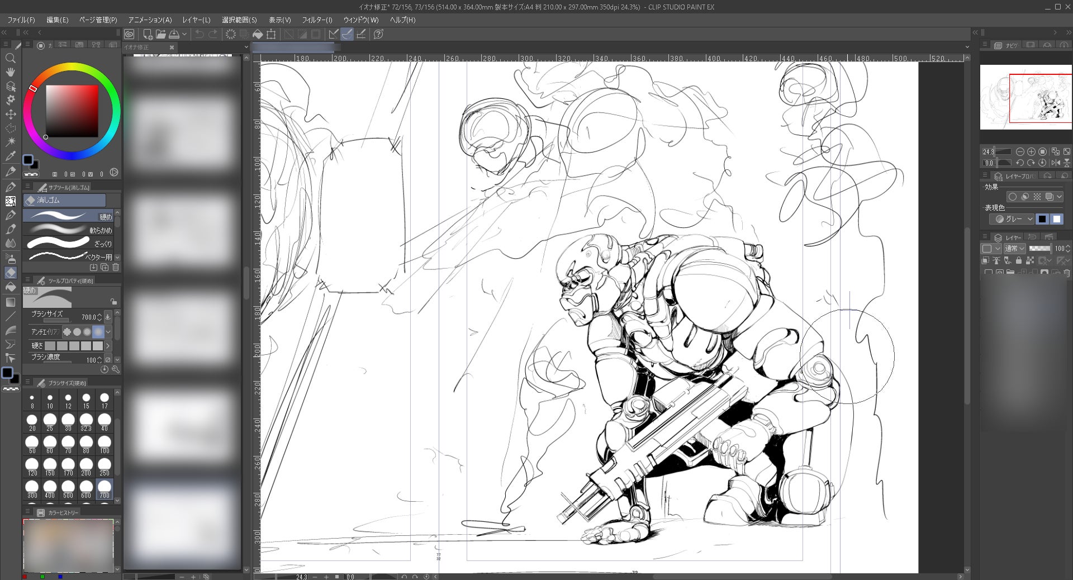Image resolution: width=1073 pixels, height=580 pixels.
Task: Open the レイヤー(L) menu
Action: tap(196, 20)
